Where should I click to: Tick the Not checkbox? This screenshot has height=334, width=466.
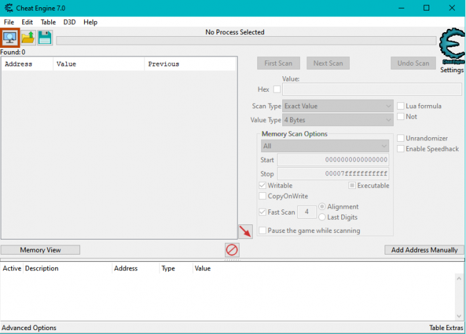click(400, 117)
